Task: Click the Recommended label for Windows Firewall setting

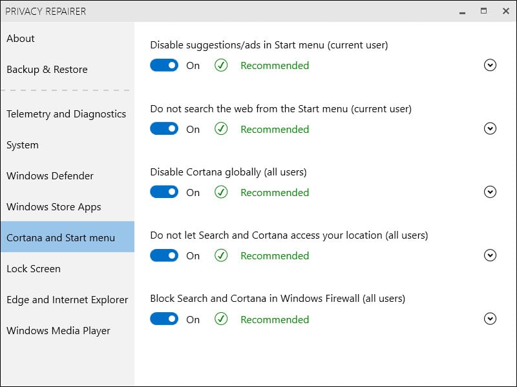Action: tap(275, 319)
